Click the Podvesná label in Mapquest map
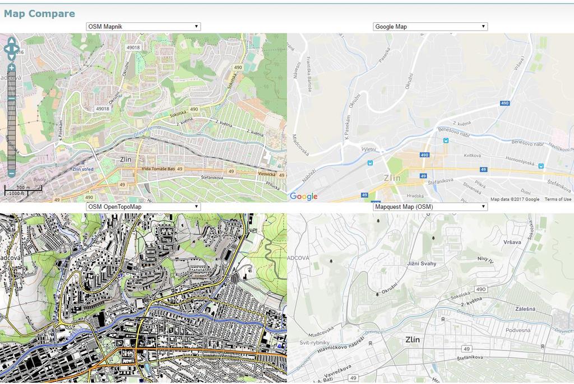 518,330
